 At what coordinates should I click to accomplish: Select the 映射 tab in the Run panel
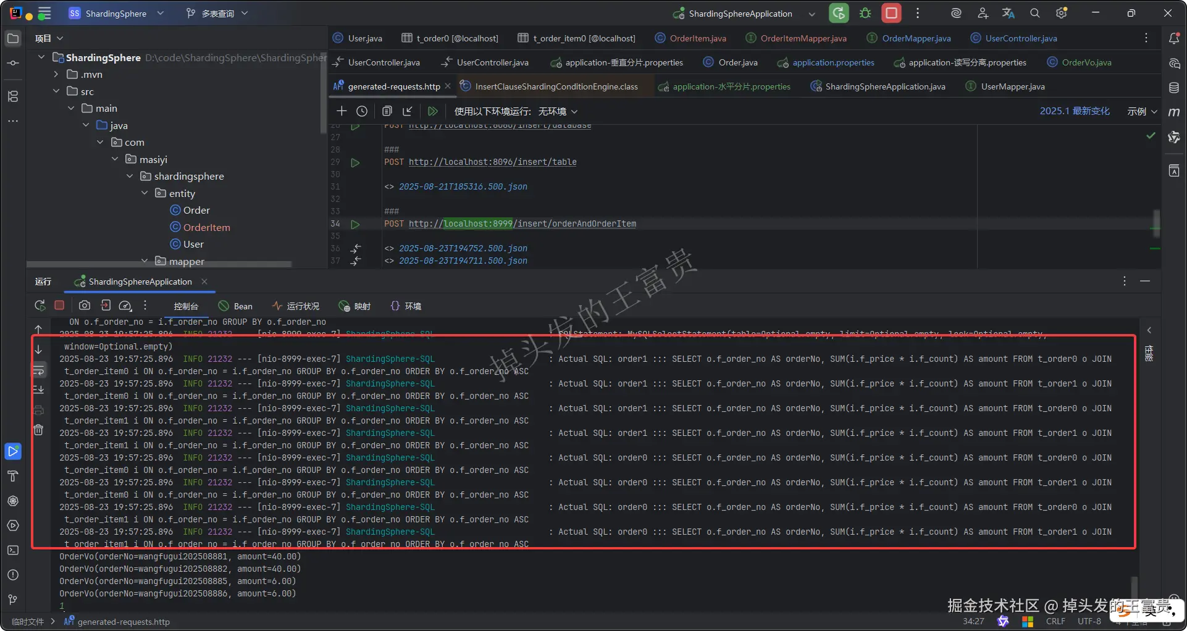point(354,306)
